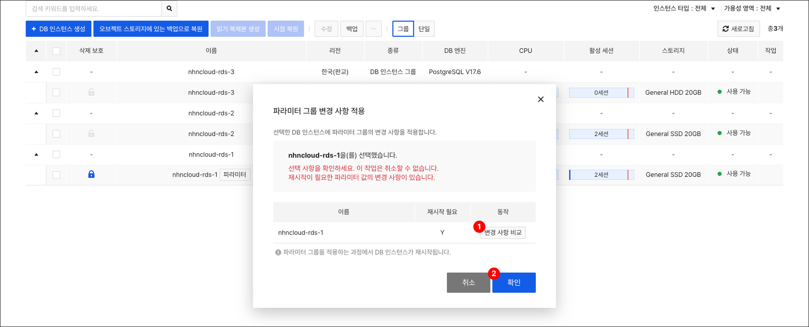This screenshot has height=327, width=809.
Task: Focus the search keyword input field
Action: coord(93,9)
